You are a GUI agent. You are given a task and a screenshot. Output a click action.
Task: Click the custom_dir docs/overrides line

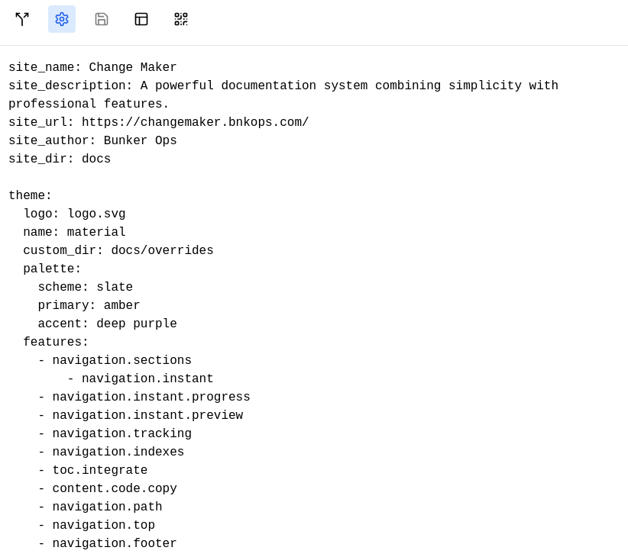118,250
